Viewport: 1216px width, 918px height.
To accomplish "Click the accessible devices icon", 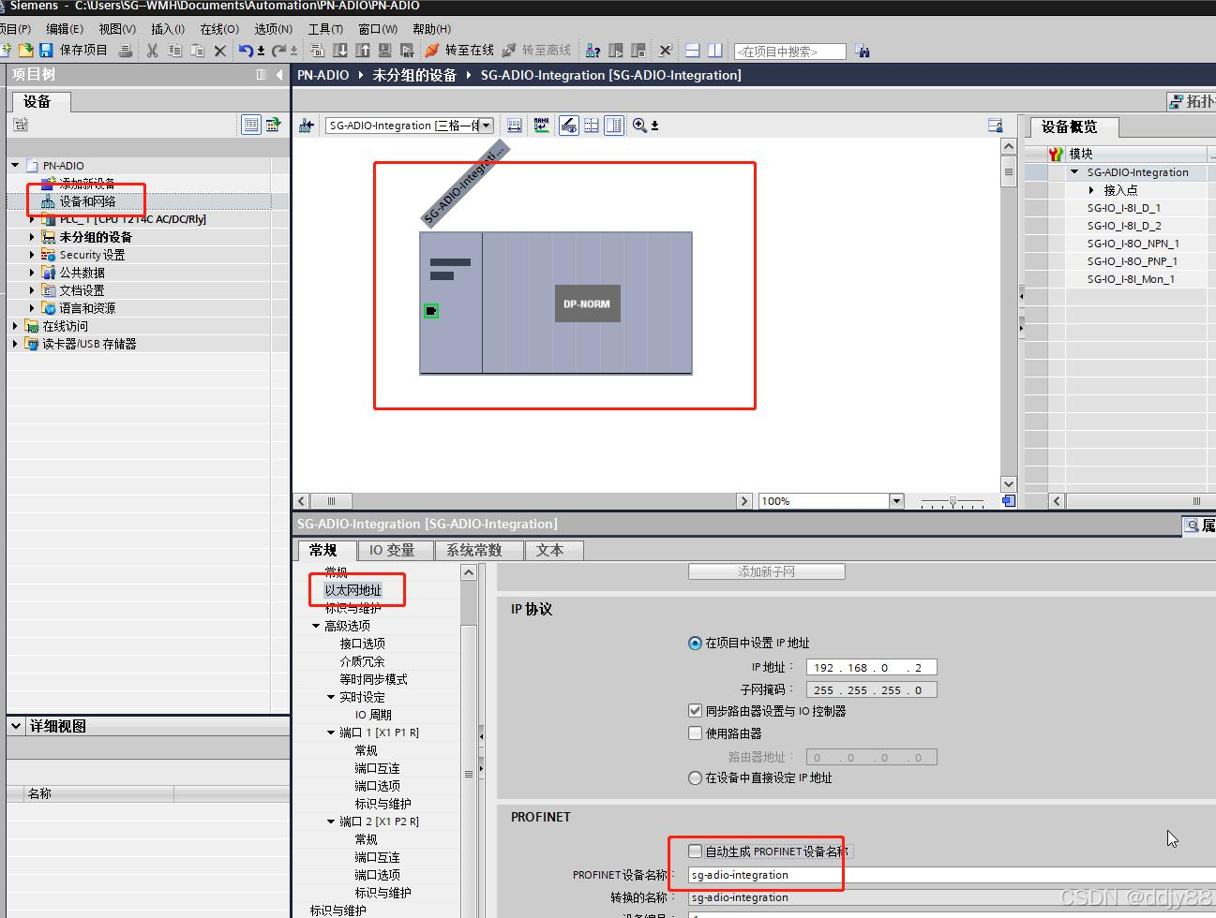I will pos(593,50).
